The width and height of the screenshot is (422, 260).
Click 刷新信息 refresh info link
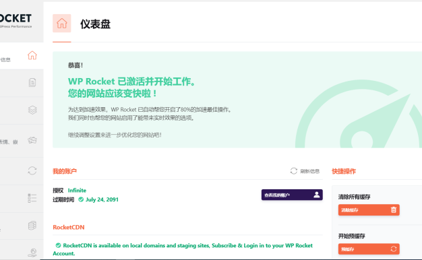pyautogui.click(x=310, y=171)
